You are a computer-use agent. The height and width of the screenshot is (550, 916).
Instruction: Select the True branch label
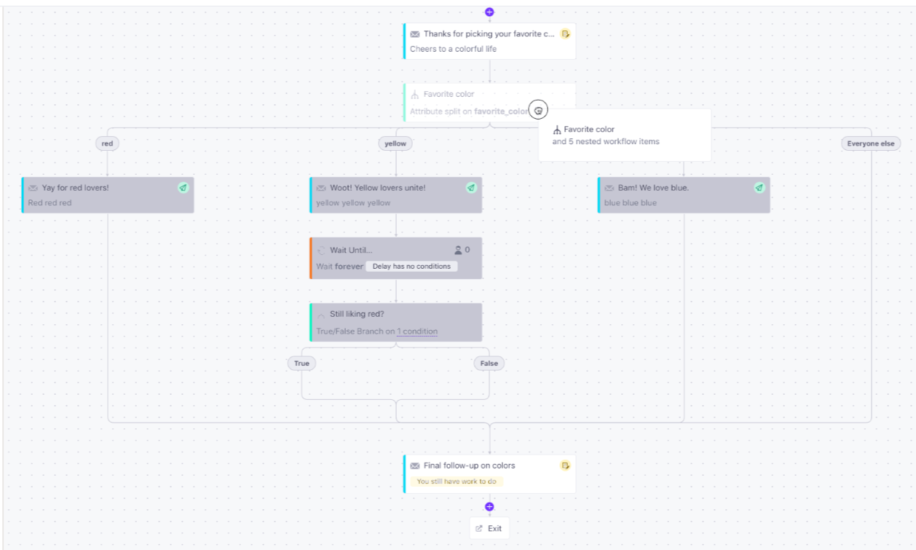[x=301, y=363]
